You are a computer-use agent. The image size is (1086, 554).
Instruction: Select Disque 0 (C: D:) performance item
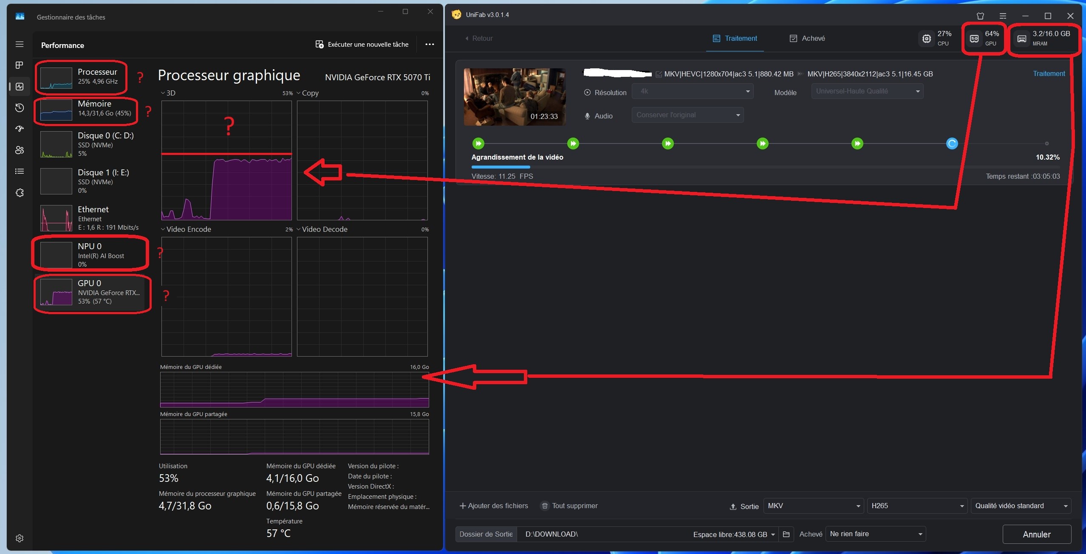click(91, 144)
